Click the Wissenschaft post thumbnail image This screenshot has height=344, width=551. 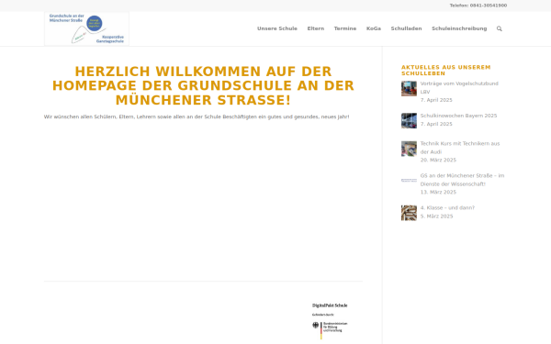point(409,181)
